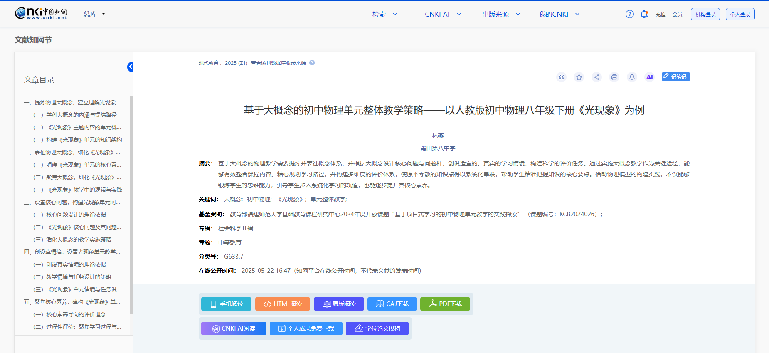Image resolution: width=769 pixels, height=353 pixels.
Task: Click the print icon
Action: (x=614, y=77)
